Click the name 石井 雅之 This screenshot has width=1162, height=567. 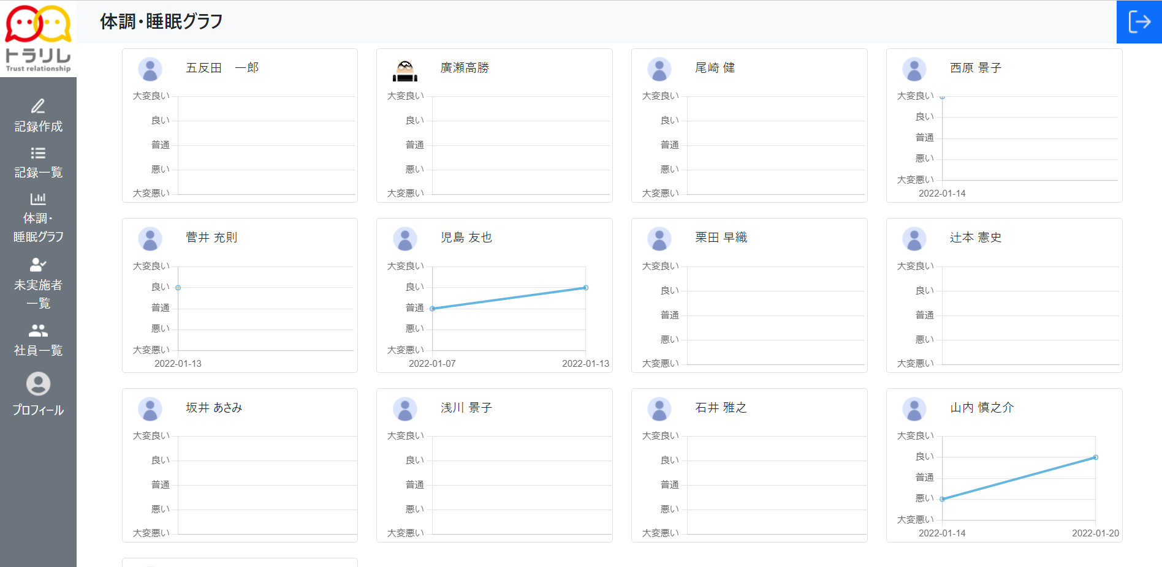click(x=721, y=407)
